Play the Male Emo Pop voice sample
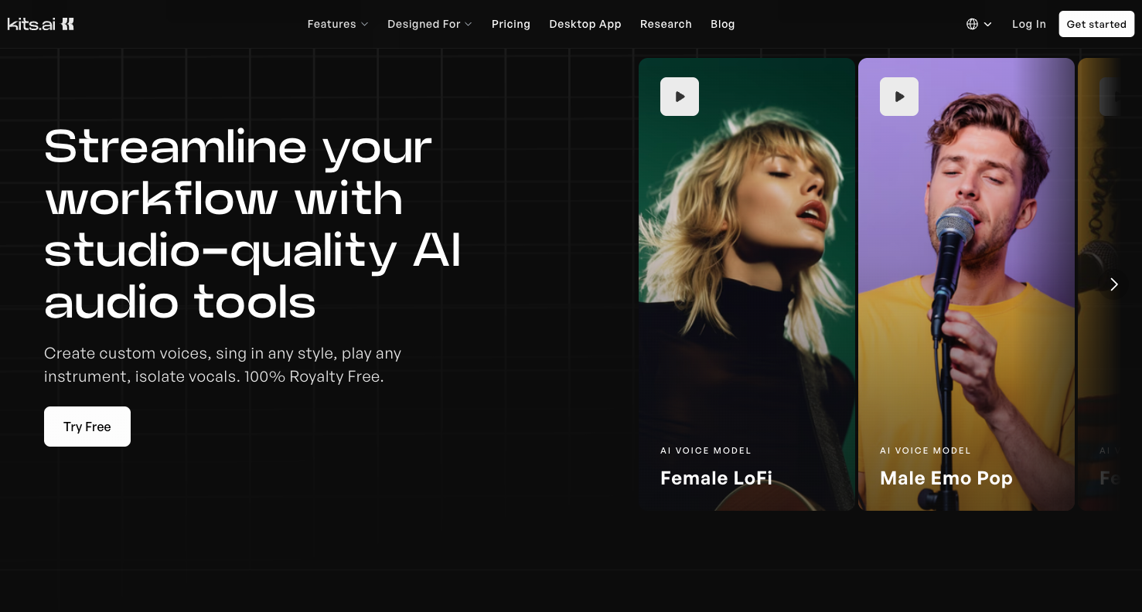 [x=898, y=97]
